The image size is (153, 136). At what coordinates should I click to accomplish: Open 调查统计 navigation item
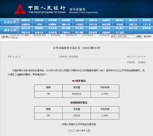(x=120, y=20)
